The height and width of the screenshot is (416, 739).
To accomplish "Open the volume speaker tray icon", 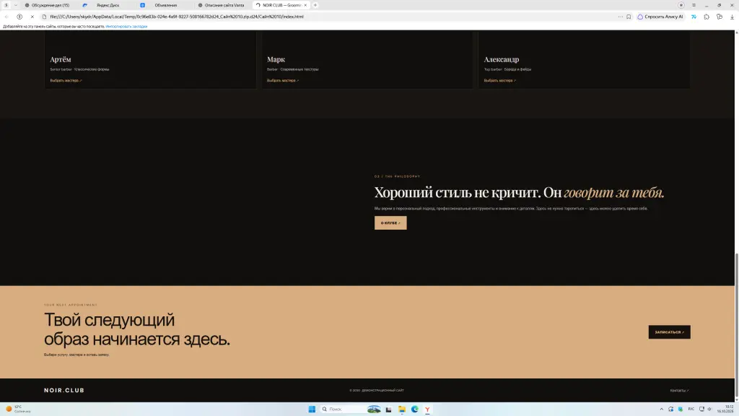I will coord(709,409).
